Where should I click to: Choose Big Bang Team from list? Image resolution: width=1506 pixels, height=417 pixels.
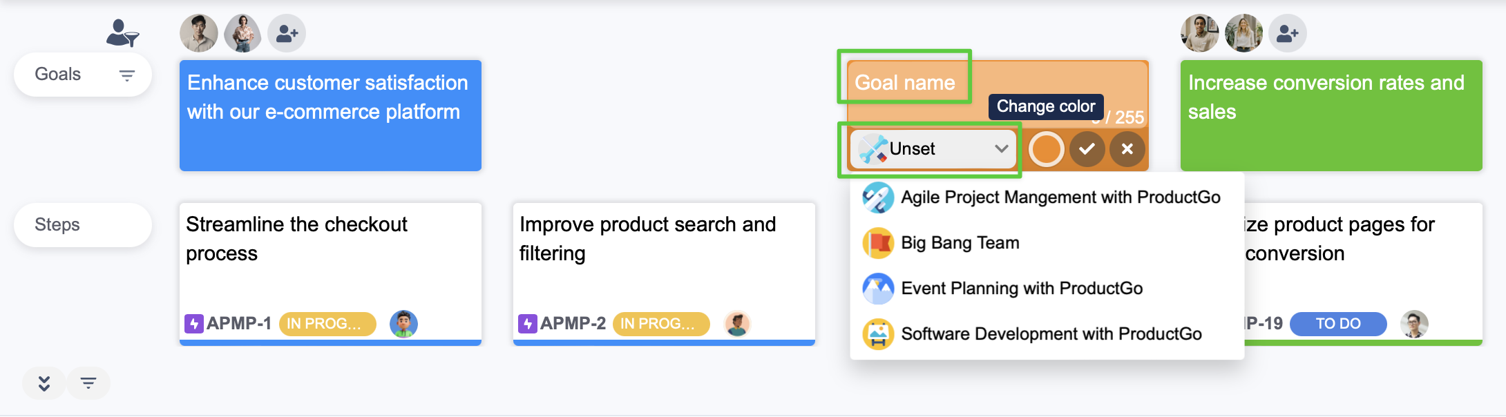coord(960,243)
